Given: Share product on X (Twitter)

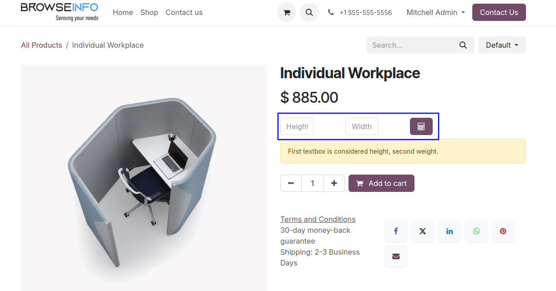Looking at the screenshot, I should point(423,231).
